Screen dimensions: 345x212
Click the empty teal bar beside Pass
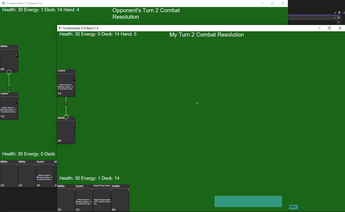(248, 201)
